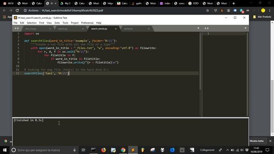Image resolution: width=274 pixels, height=154 pixels.
Task: Switch to the 'pyth' Chrome tab
Action: click(x=137, y=3)
